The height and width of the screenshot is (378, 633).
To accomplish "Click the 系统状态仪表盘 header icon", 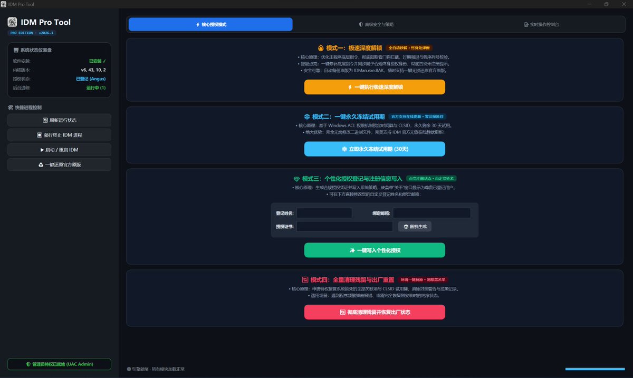I will point(16,50).
